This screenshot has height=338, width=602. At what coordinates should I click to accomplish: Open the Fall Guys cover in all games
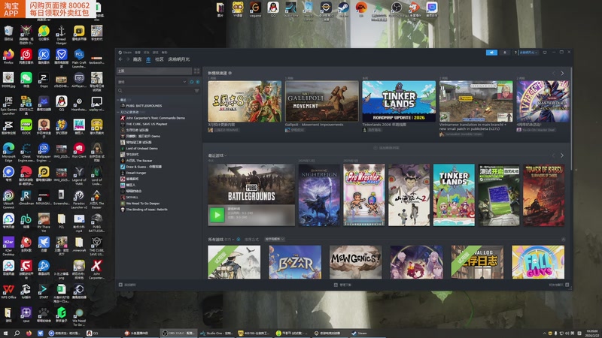538,262
